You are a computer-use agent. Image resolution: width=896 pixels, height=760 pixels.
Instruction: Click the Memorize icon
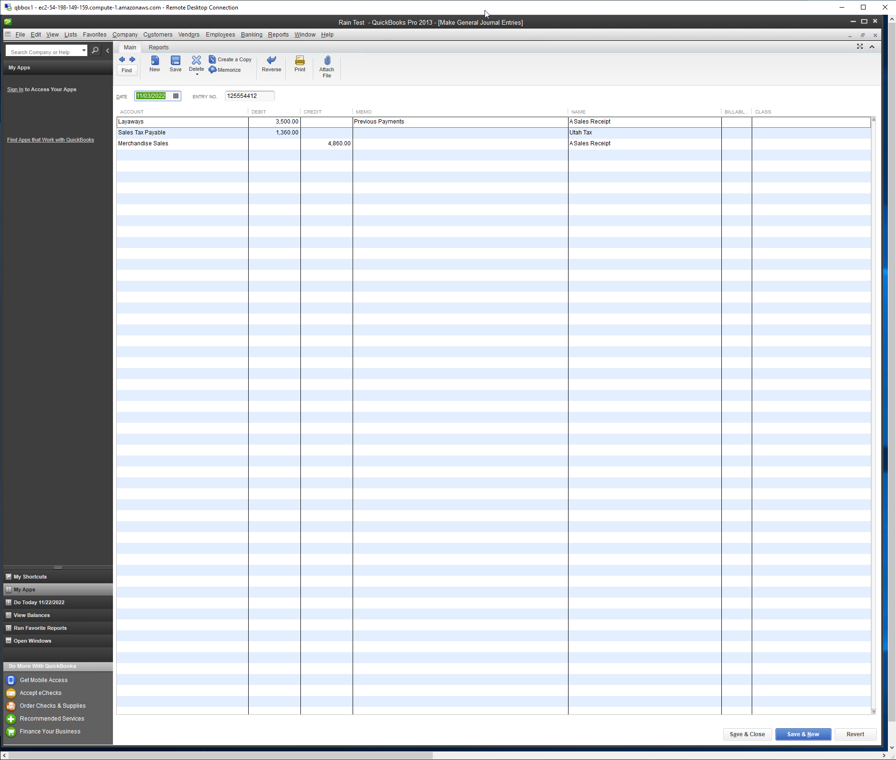tap(213, 70)
